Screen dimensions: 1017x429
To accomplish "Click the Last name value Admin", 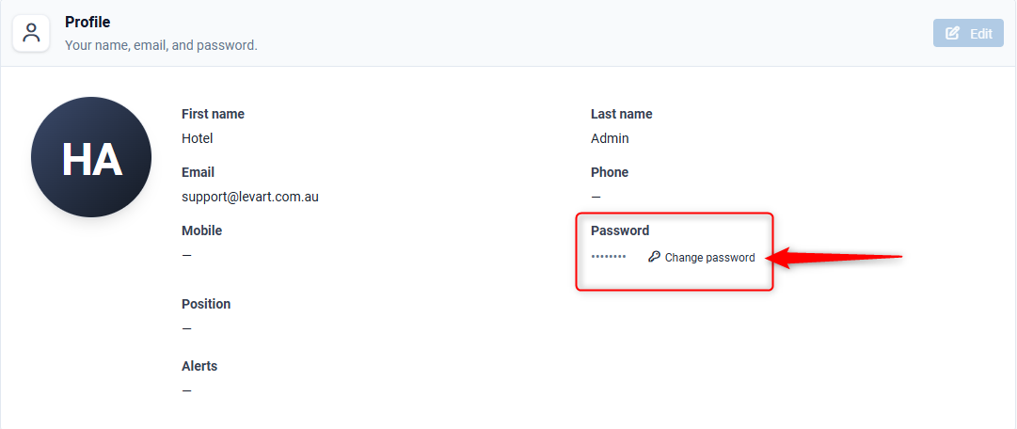I will click(610, 138).
